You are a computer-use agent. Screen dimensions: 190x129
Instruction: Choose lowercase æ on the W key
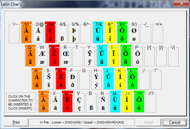coord(42,62)
